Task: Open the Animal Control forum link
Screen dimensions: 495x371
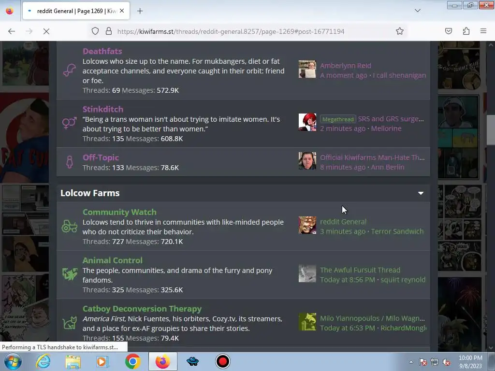Action: pos(112,260)
